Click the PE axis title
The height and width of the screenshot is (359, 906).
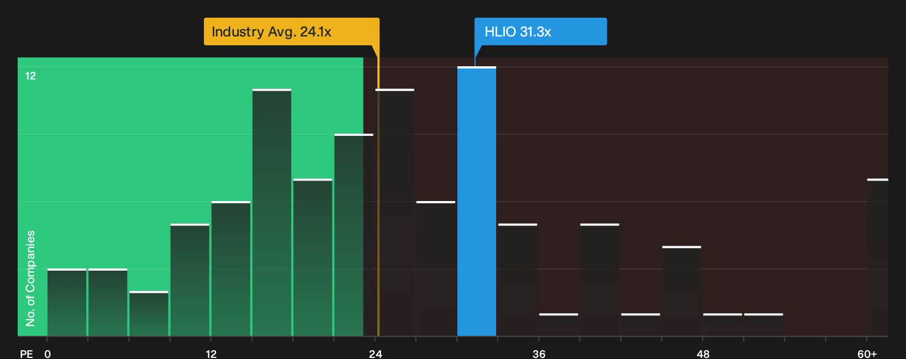coord(27,354)
